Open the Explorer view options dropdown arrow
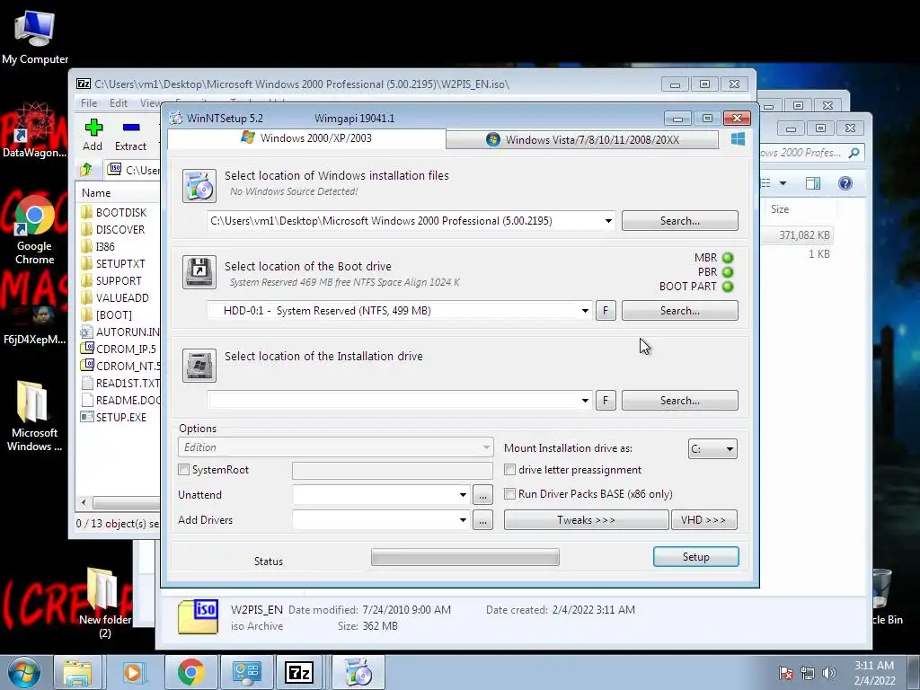The image size is (920, 690). (783, 183)
